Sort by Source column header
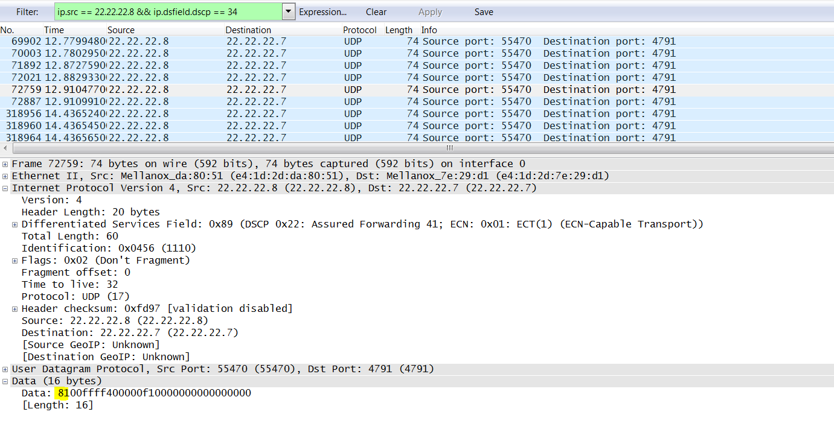Image resolution: width=834 pixels, height=444 pixels. click(x=121, y=30)
